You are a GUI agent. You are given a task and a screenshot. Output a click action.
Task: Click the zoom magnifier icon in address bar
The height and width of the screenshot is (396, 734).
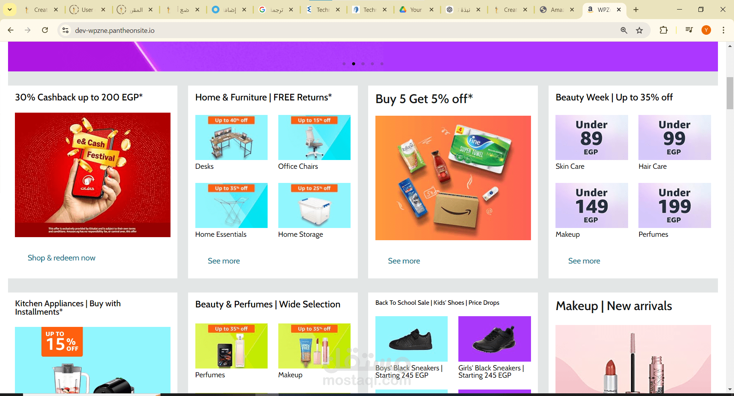(624, 30)
